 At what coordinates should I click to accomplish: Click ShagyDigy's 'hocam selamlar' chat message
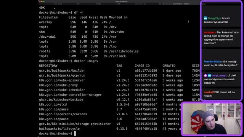click(x=217, y=20)
